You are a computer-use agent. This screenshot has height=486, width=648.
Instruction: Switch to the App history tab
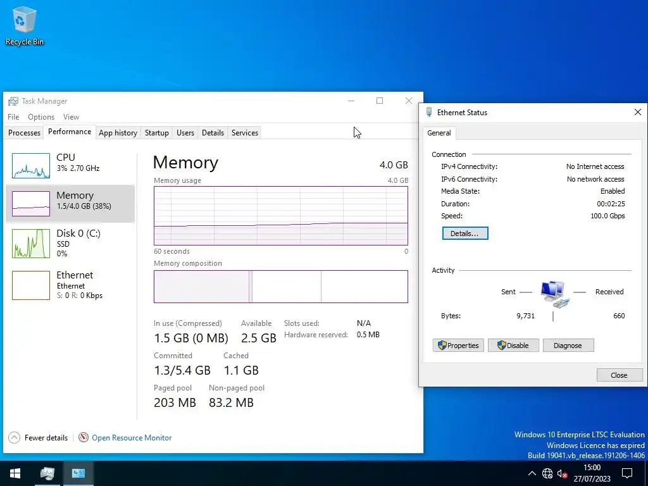coord(118,133)
